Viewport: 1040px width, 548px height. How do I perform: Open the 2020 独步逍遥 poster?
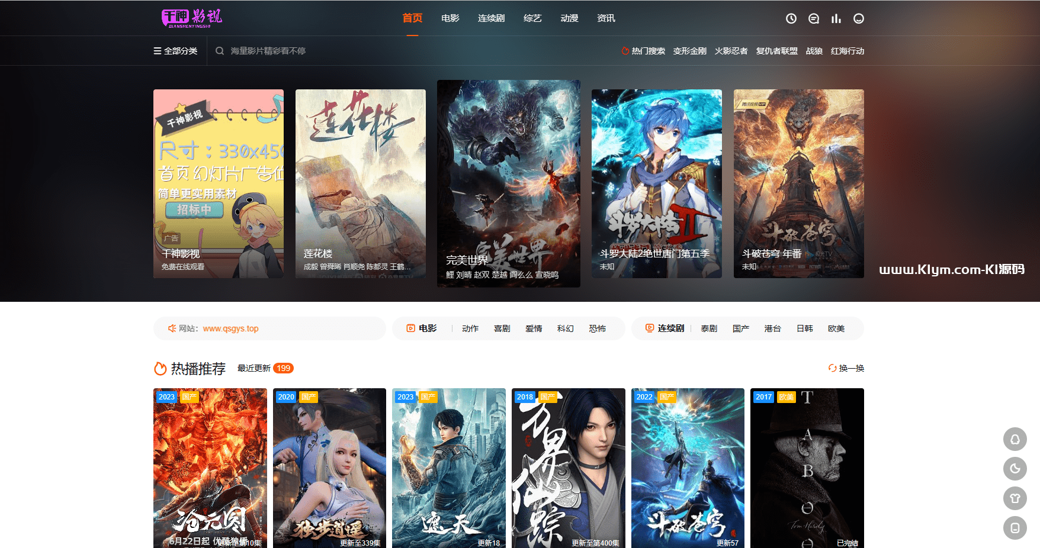click(329, 468)
